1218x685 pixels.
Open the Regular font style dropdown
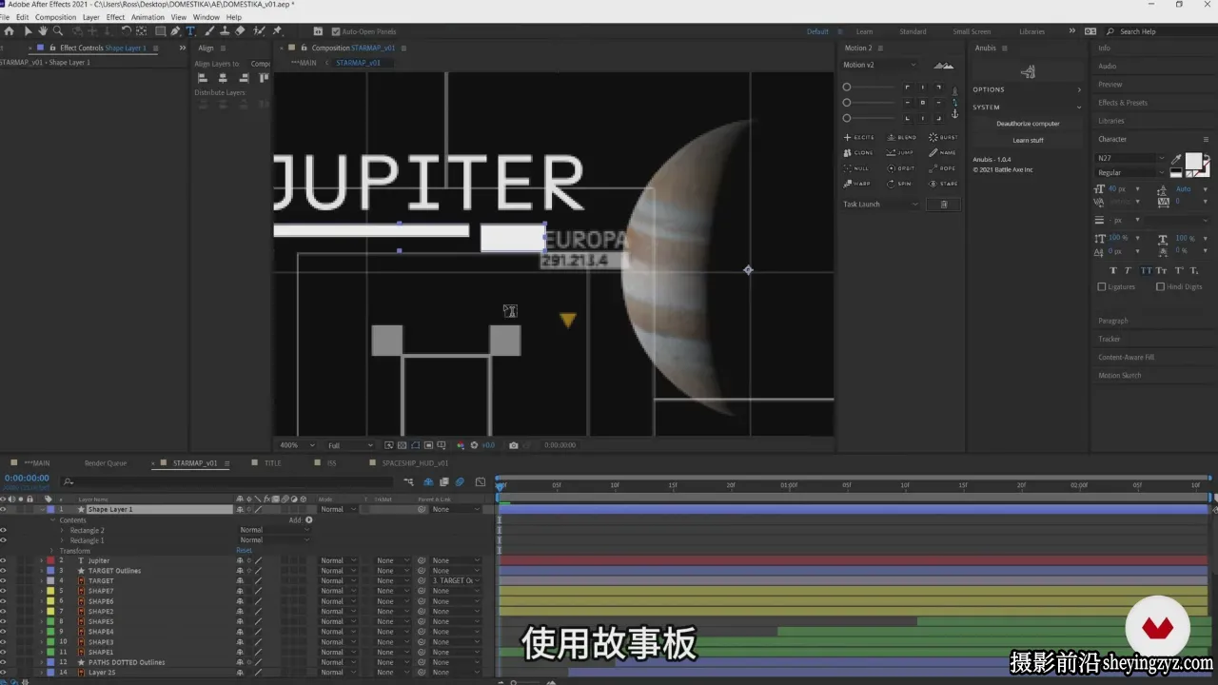1131,172
